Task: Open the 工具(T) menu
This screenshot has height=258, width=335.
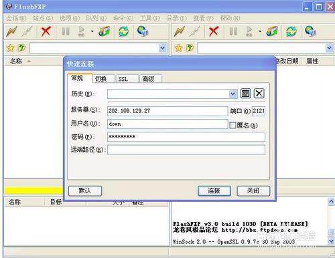Action: point(150,18)
